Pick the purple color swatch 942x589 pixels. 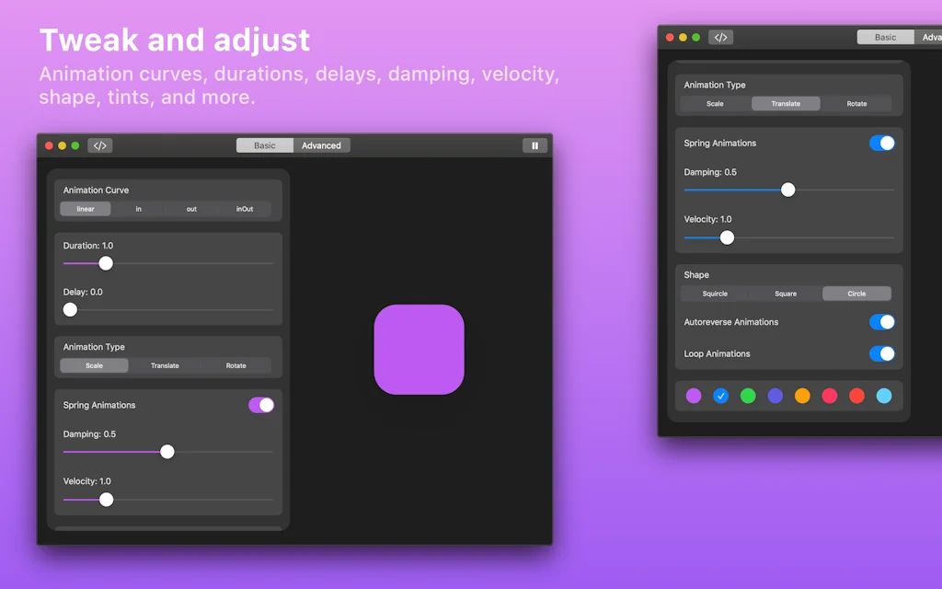(694, 396)
